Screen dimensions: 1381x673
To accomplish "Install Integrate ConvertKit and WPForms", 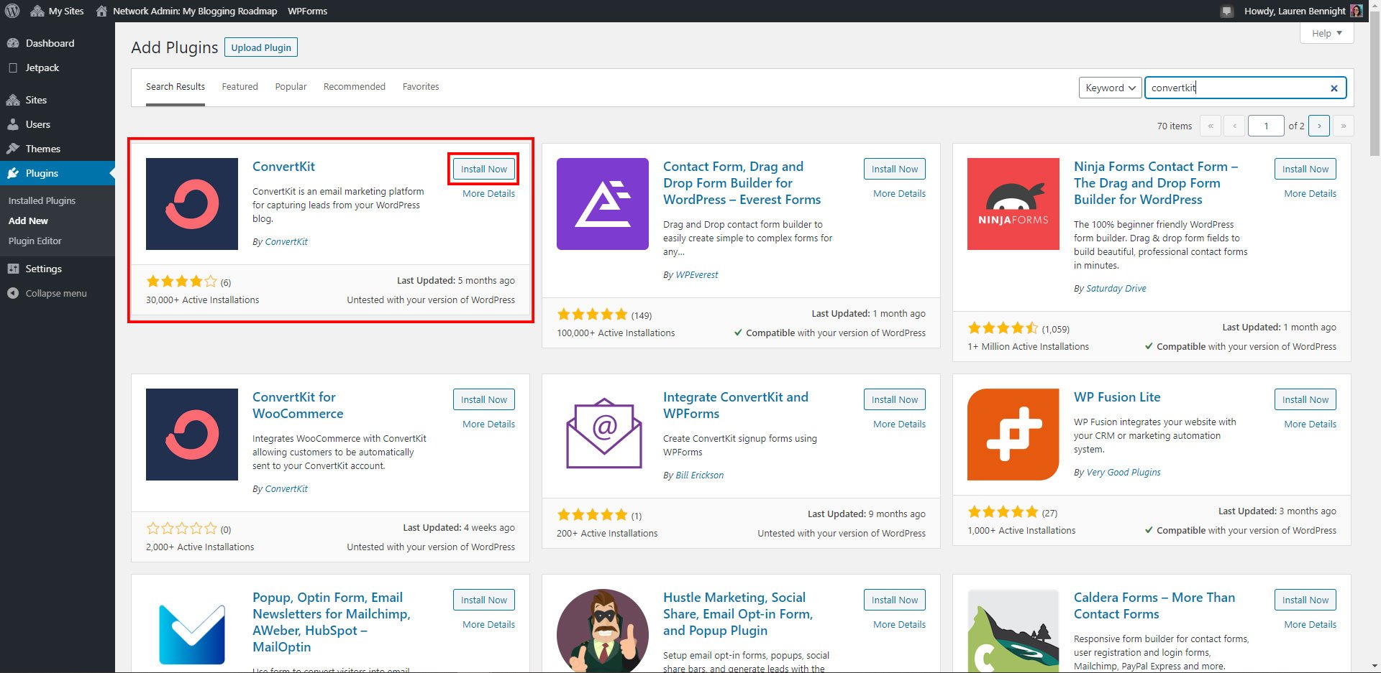I will coord(895,399).
